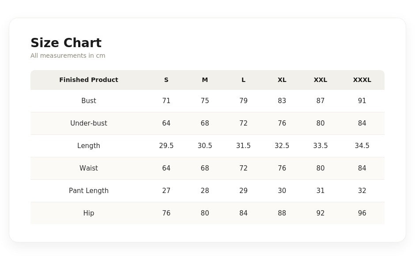Click the Pant Length row label
The width and height of the screenshot is (415, 260).
point(89,190)
